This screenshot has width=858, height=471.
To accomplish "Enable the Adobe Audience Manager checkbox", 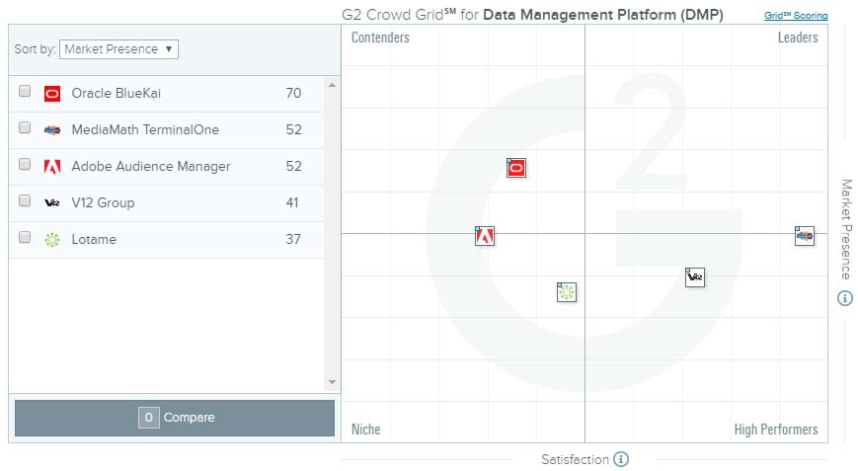I will 25,165.
